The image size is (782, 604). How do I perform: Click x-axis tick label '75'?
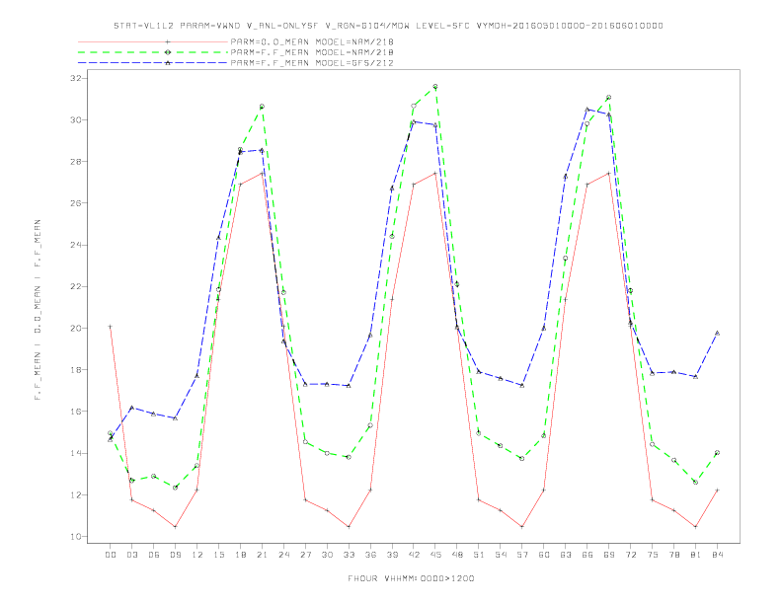pos(653,555)
